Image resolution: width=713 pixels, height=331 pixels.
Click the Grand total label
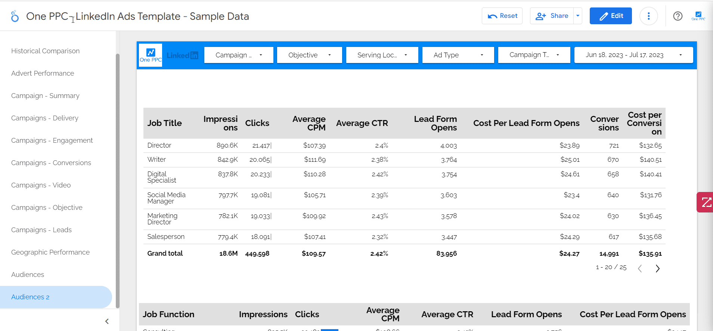[x=165, y=253]
